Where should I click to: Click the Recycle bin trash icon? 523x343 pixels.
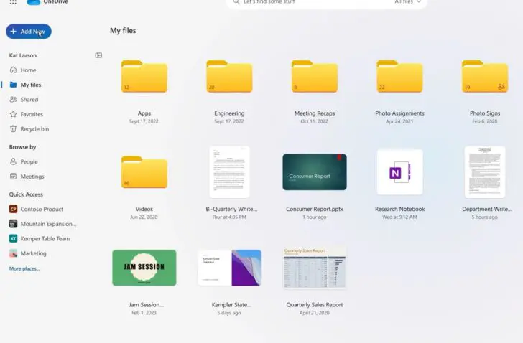pos(13,129)
